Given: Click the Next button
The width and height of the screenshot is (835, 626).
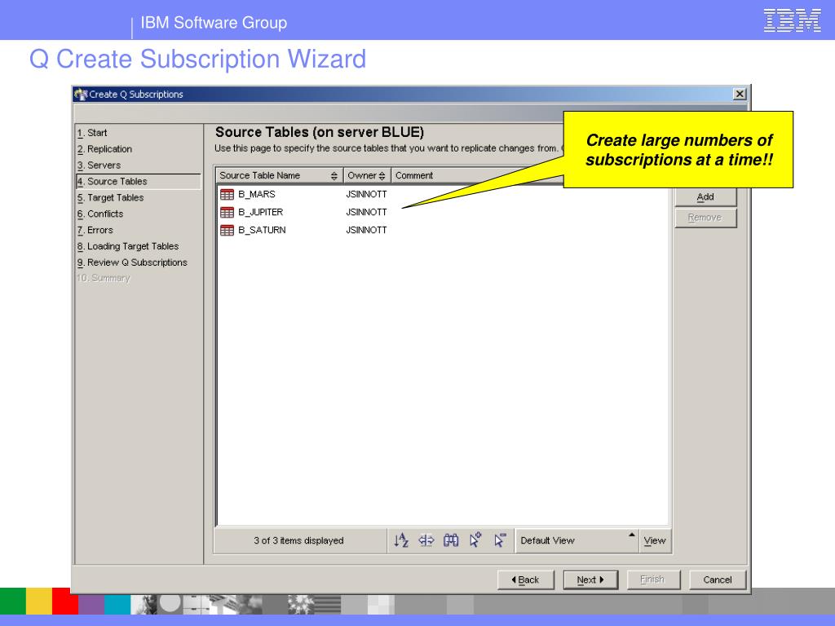Looking at the screenshot, I should pos(590,580).
